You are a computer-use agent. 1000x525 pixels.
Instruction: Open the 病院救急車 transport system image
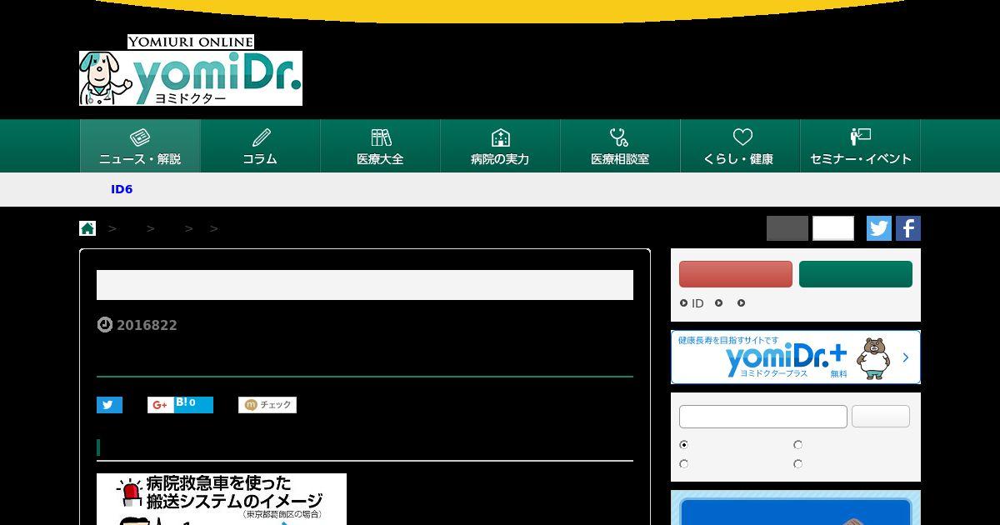coord(222,499)
